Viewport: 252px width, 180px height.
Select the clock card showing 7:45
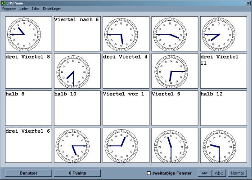224,34
